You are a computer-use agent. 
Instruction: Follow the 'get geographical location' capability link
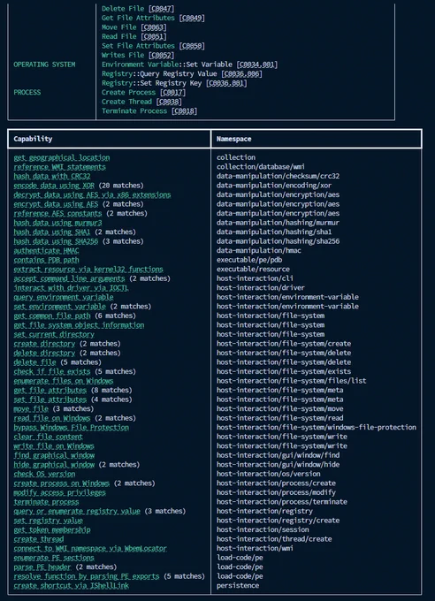pos(62,157)
